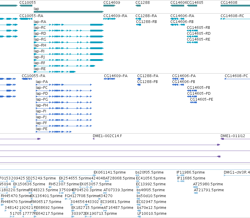Image resolution: width=250 pixels, height=218 pixels.
Task: Select protein lap-PJ
Action: pos(64,120)
